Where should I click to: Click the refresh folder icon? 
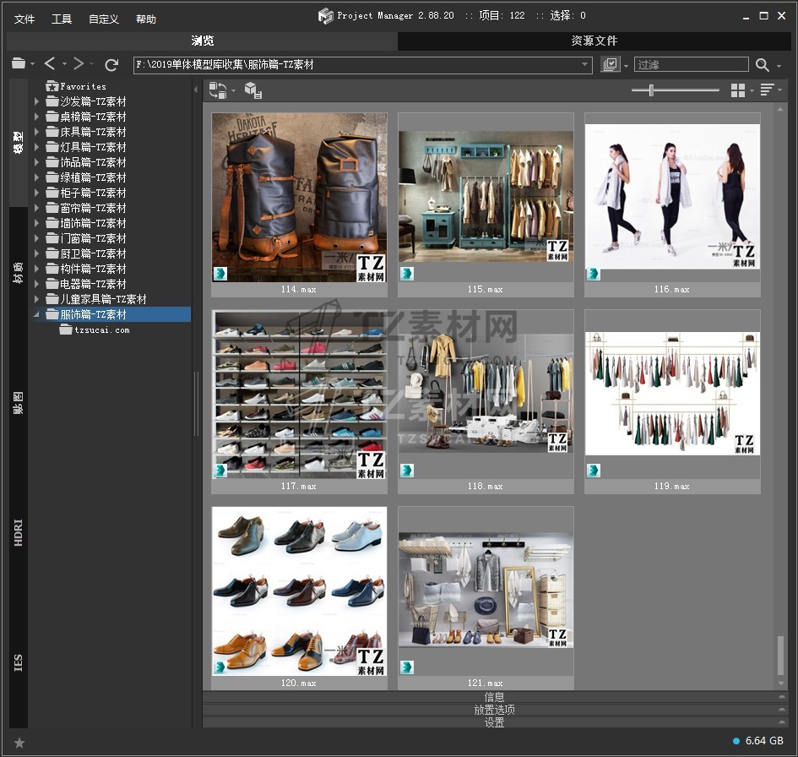click(111, 64)
